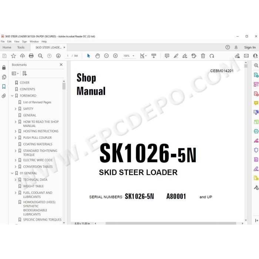Image resolution: width=259 pixels, height=259 pixels.
Task: Add a sticky note comment
Action: coord(167,56)
